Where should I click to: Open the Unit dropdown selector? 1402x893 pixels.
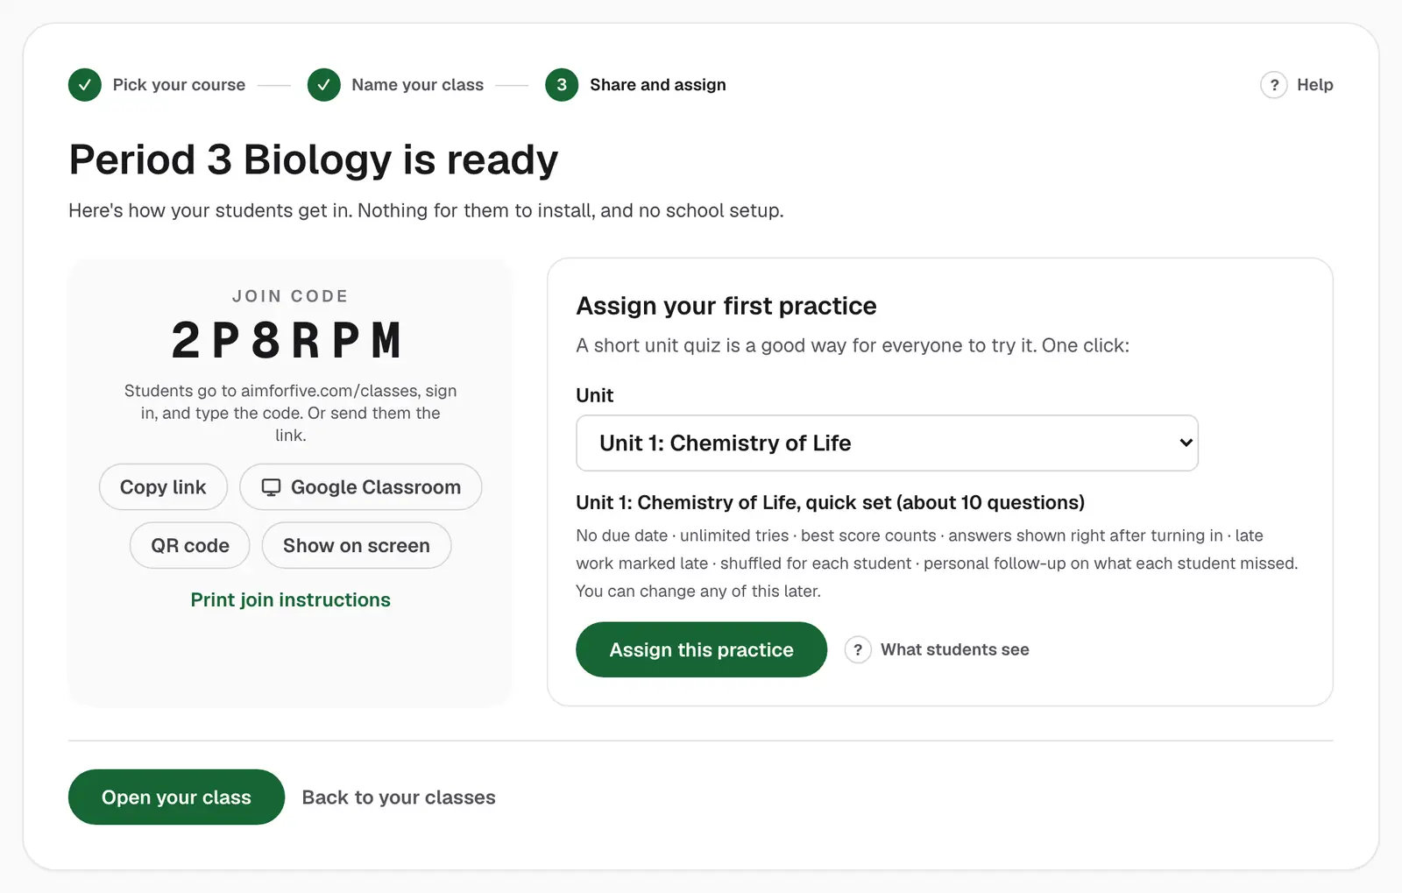[887, 443]
